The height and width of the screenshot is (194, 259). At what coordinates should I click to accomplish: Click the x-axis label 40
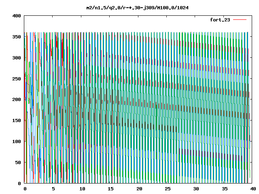coord(253,189)
